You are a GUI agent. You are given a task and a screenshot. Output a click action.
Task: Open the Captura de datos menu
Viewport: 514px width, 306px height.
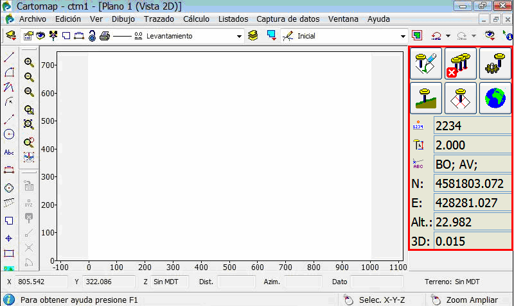(x=289, y=19)
